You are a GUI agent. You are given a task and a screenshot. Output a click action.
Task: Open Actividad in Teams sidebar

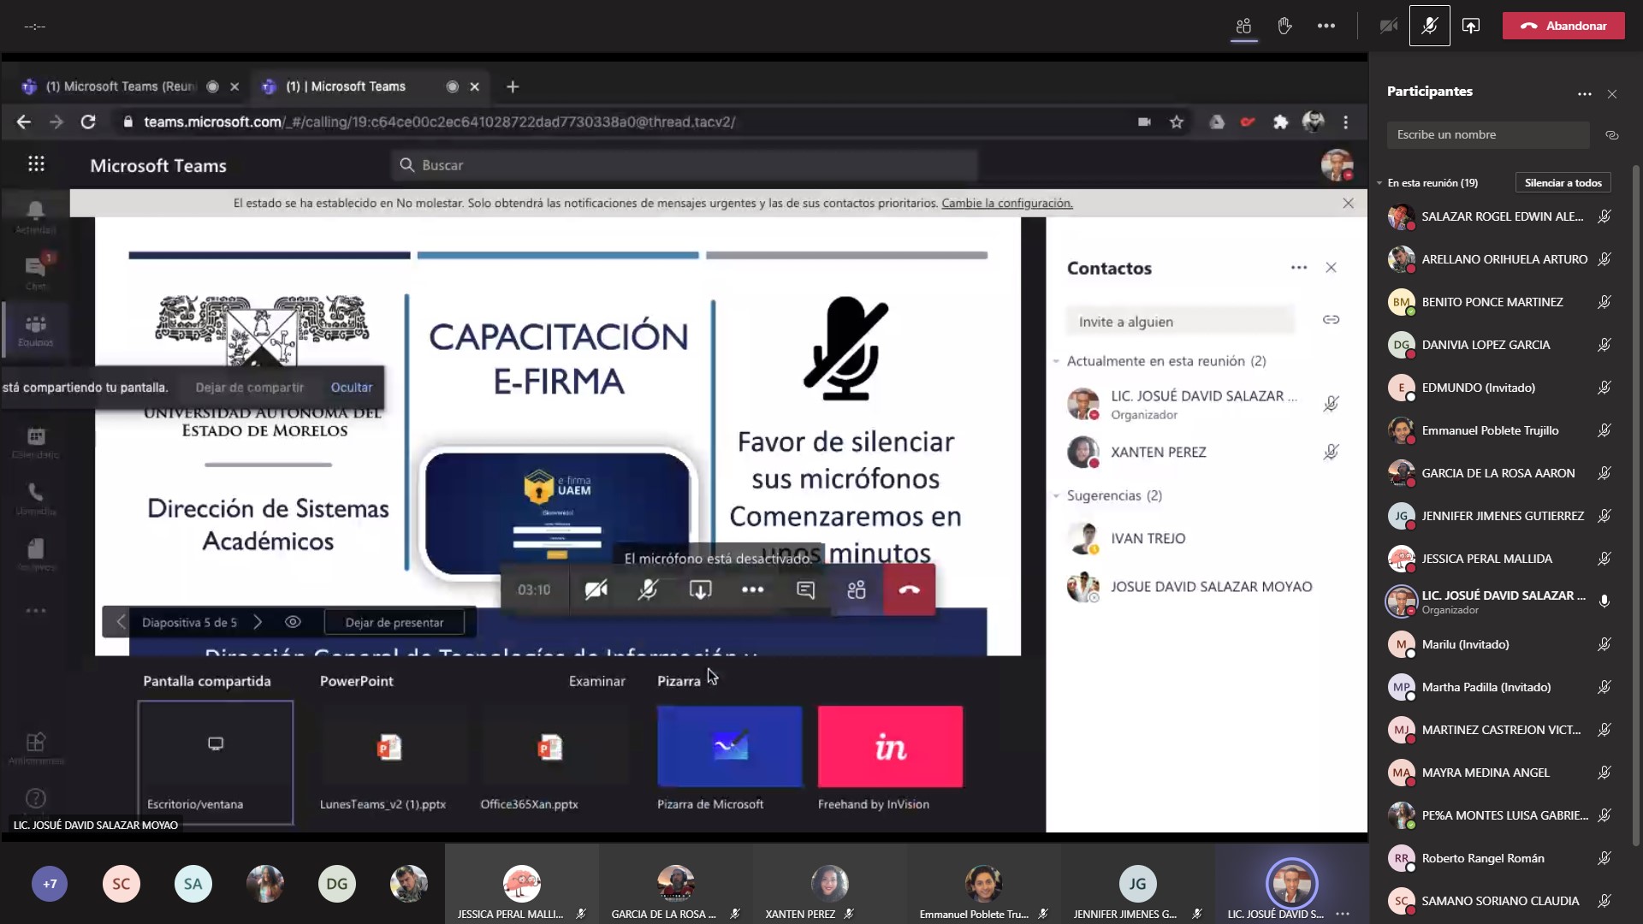35,217
